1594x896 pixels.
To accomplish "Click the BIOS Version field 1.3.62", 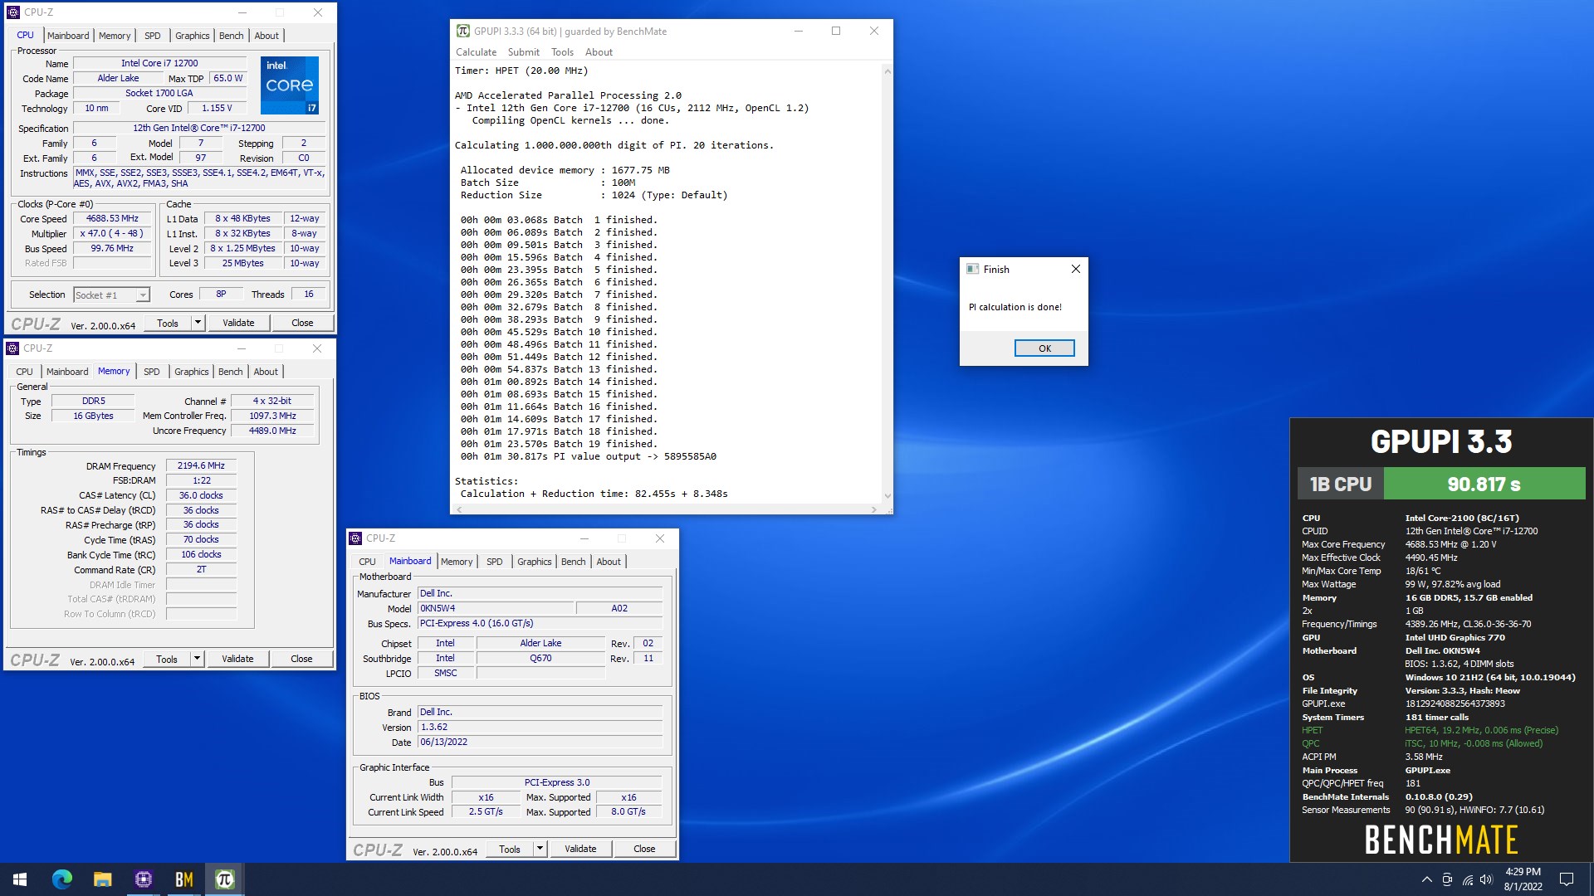I will coord(540,727).
